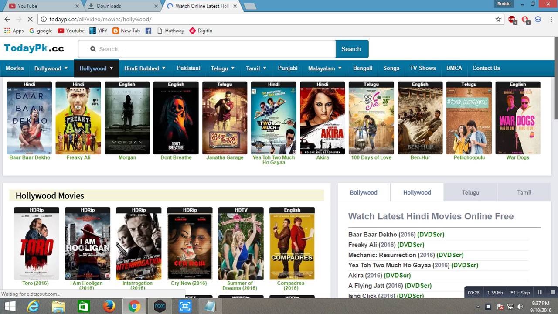The width and height of the screenshot is (558, 314).
Task: Click the browser back arrow
Action: (7, 19)
